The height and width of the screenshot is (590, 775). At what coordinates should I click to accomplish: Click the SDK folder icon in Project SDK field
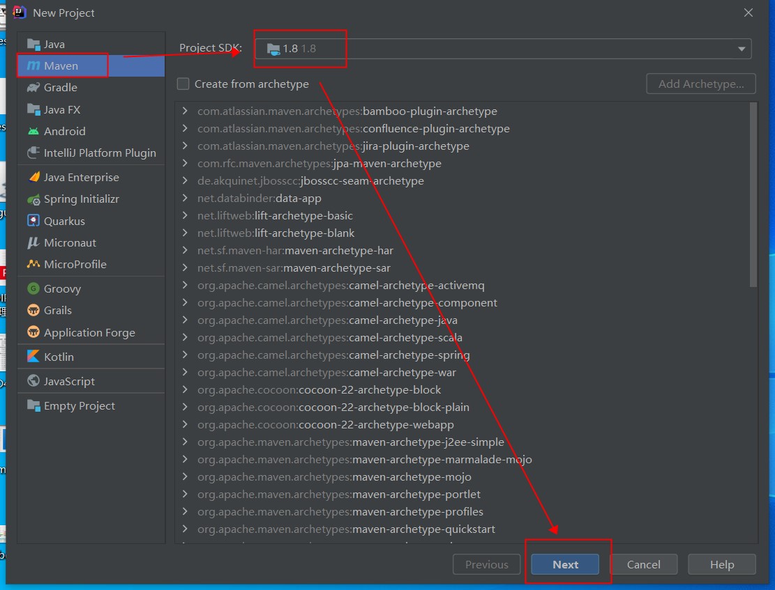pyautogui.click(x=273, y=49)
